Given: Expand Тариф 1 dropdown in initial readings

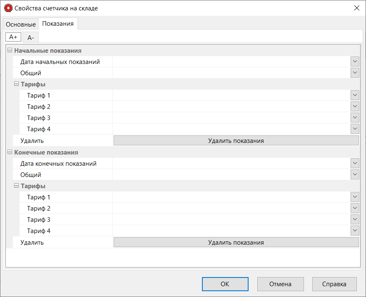Looking at the screenshot, I should [x=354, y=96].
